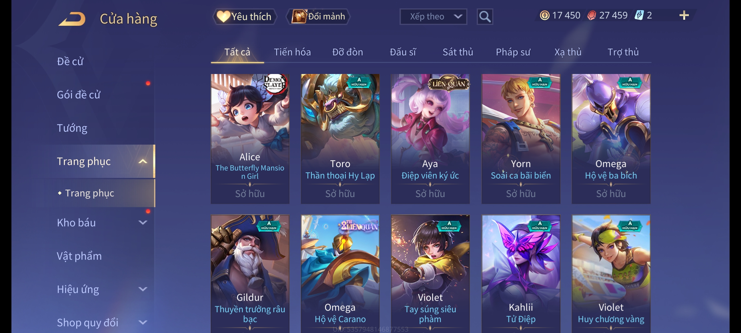This screenshot has height=333, width=741.
Task: Expand the Kho báu sidebar section
Action: point(143,222)
